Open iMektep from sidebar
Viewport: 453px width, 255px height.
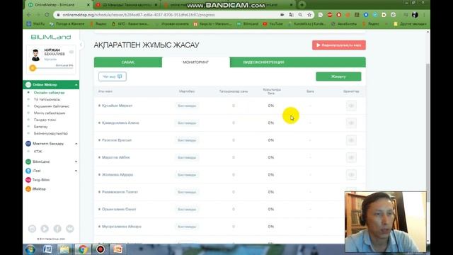[39, 189]
